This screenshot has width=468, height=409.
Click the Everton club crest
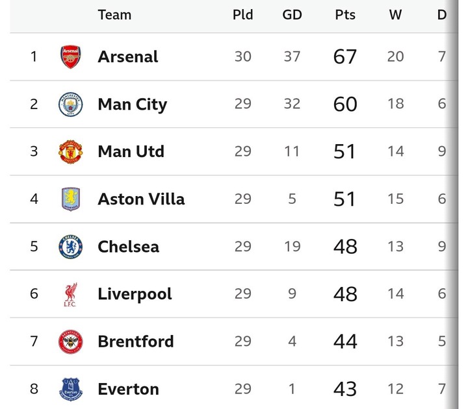click(x=71, y=389)
